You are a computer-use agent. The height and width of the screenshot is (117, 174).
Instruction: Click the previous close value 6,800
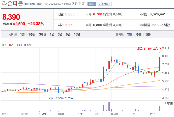click(x=70, y=14)
